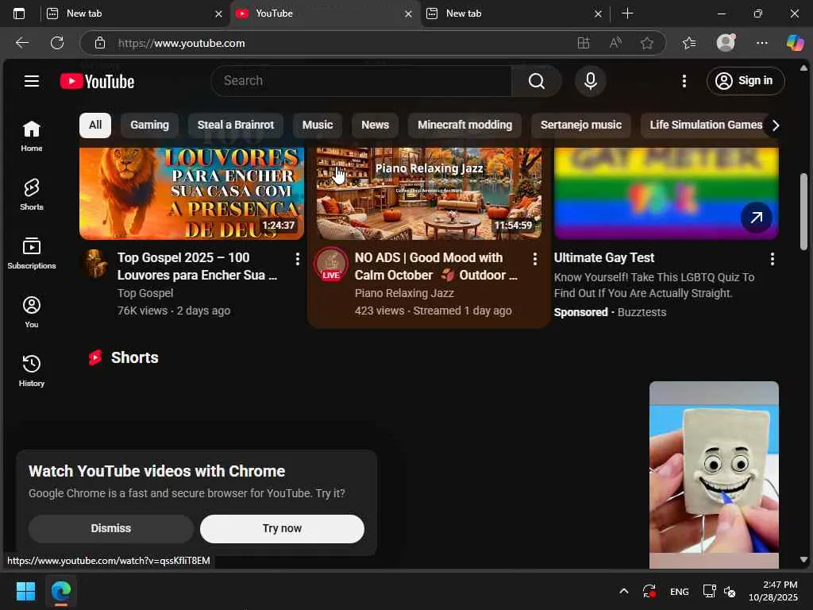This screenshot has width=813, height=610.
Task: Select the All filter chip
Action: [95, 125]
